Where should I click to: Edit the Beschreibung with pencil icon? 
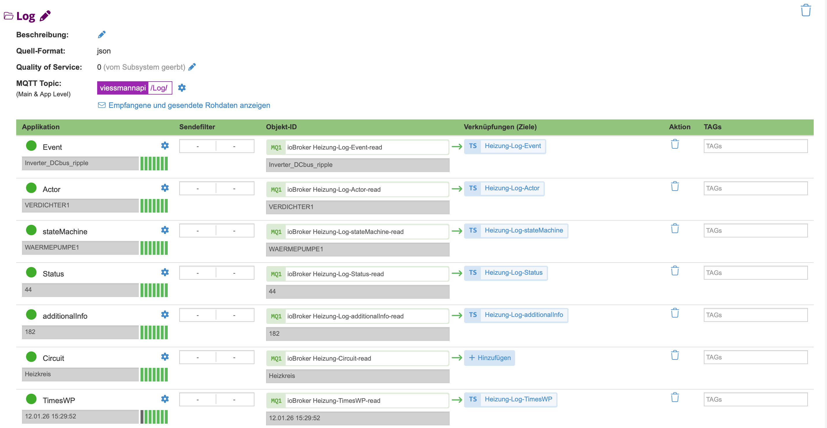pos(101,34)
